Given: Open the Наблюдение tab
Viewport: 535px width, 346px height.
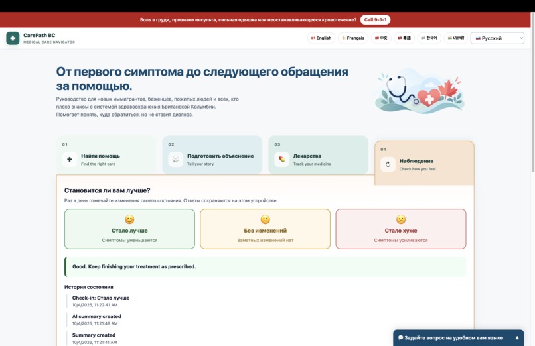Looking at the screenshot, I should [424, 163].
